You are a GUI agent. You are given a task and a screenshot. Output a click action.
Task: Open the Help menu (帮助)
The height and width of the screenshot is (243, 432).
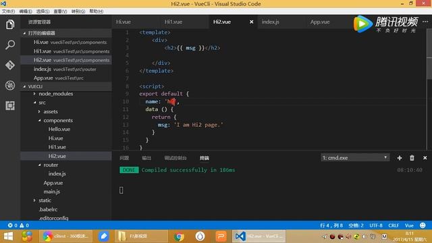[96, 11]
